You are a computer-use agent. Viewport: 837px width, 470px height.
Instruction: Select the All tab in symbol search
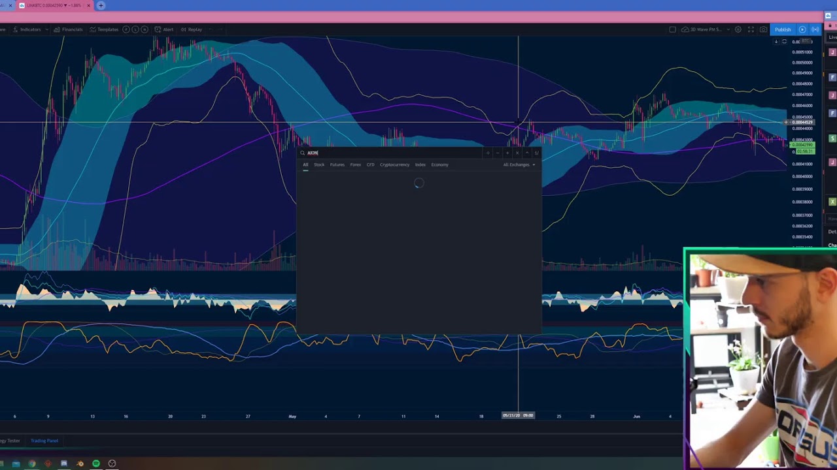(305, 164)
